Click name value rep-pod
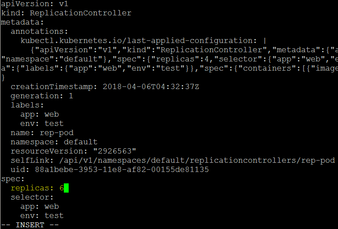 click(x=57, y=133)
